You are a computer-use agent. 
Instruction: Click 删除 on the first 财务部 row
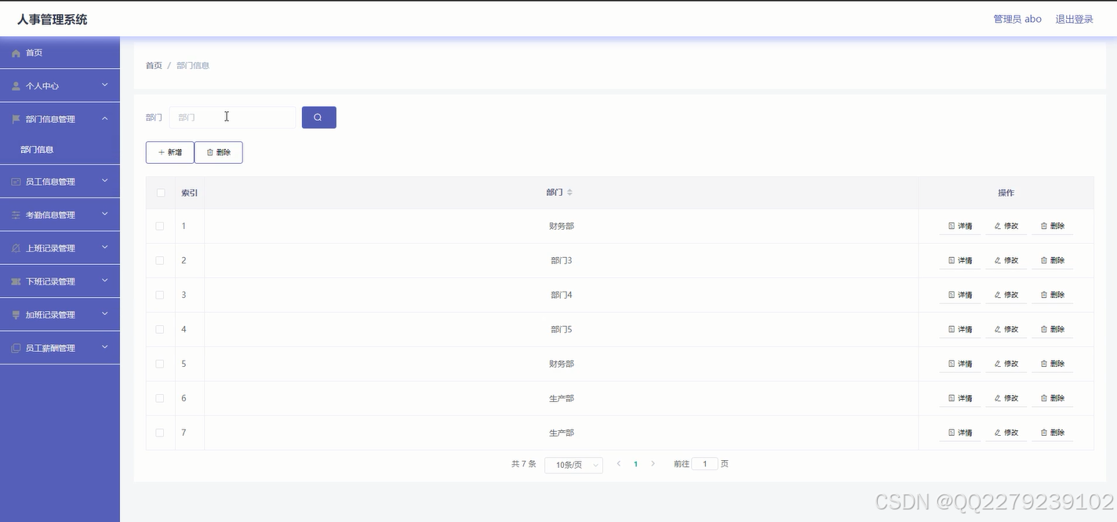coord(1053,225)
